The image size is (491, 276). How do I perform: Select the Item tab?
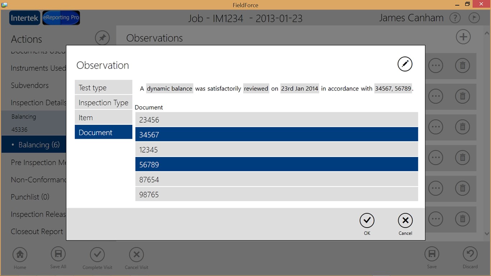tap(104, 118)
